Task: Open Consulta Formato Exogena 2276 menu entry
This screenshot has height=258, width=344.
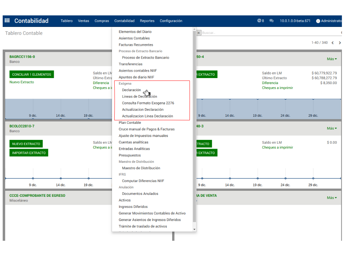Action: [x=148, y=103]
